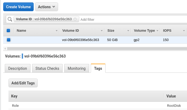Open Size column sort dropdown

coord(128,31)
